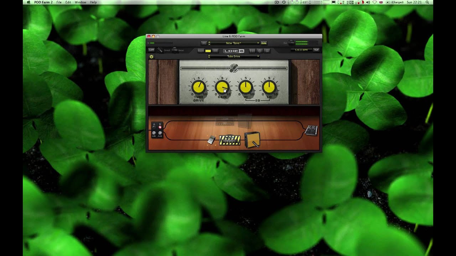Click the Hi EQ knob
This screenshot has width=456, height=256.
[245, 87]
